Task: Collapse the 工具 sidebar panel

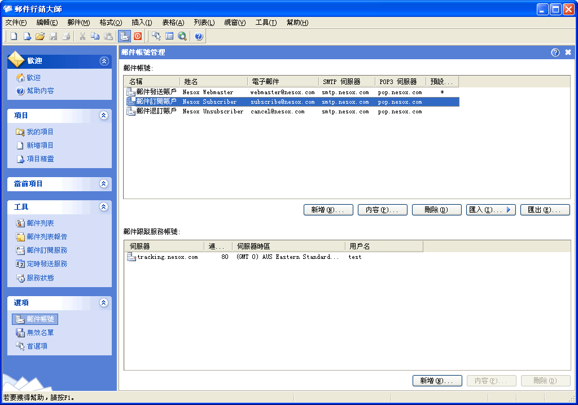Action: point(103,207)
